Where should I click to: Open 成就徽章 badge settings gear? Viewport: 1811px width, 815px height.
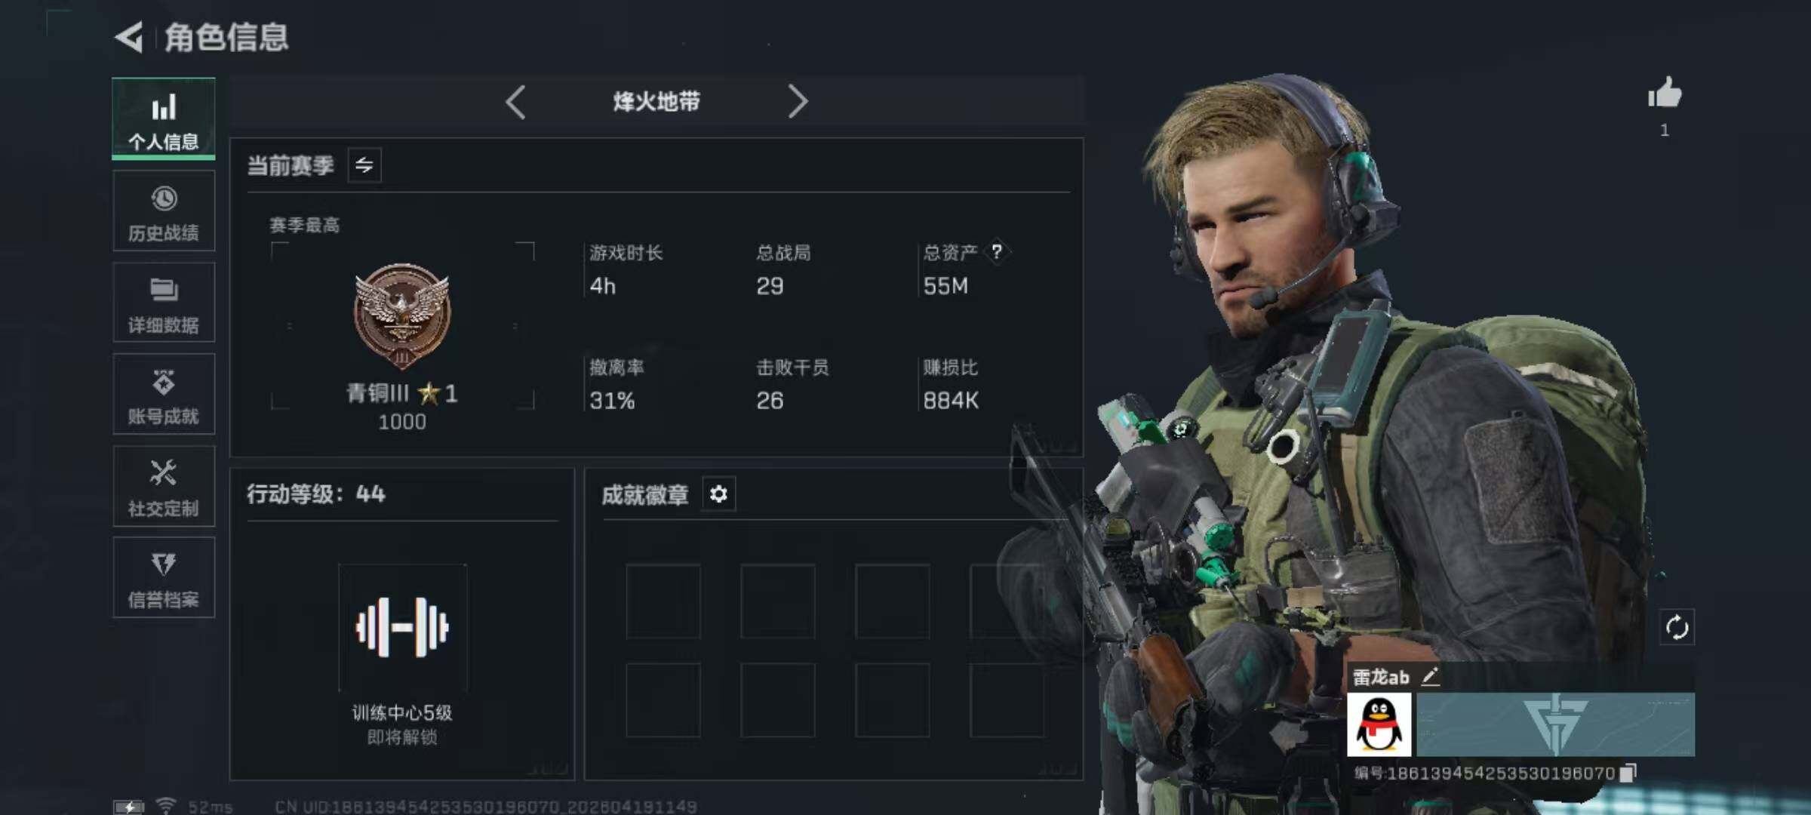(x=718, y=494)
